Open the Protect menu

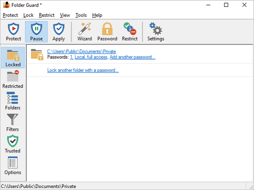10,15
